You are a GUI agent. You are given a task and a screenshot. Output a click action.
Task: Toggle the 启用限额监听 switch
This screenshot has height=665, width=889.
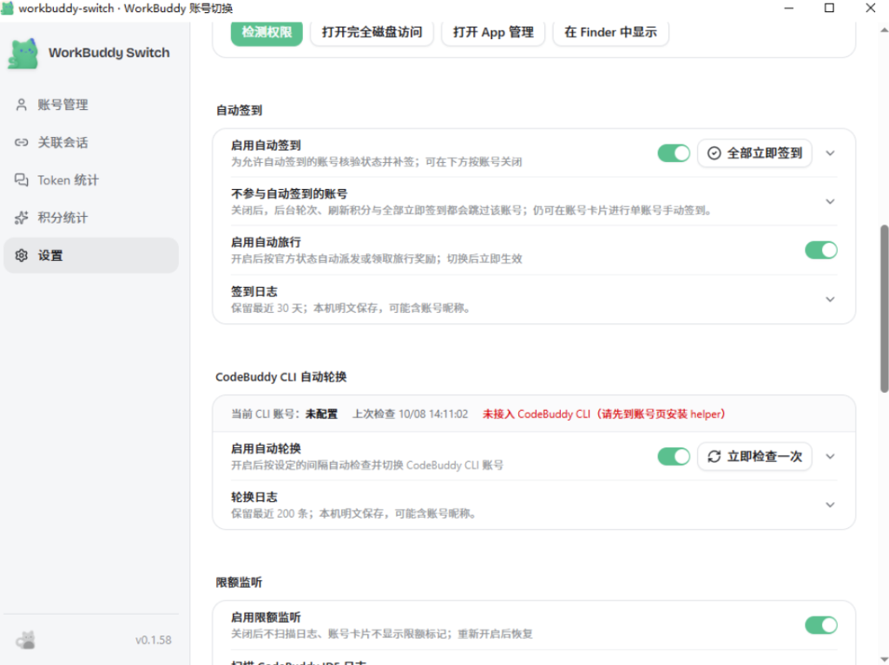pyautogui.click(x=821, y=625)
